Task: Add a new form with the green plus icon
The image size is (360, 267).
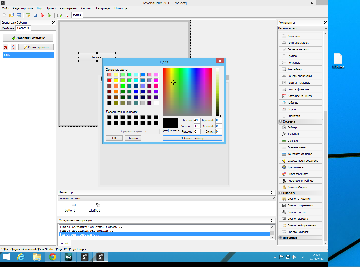Action: (60, 15)
